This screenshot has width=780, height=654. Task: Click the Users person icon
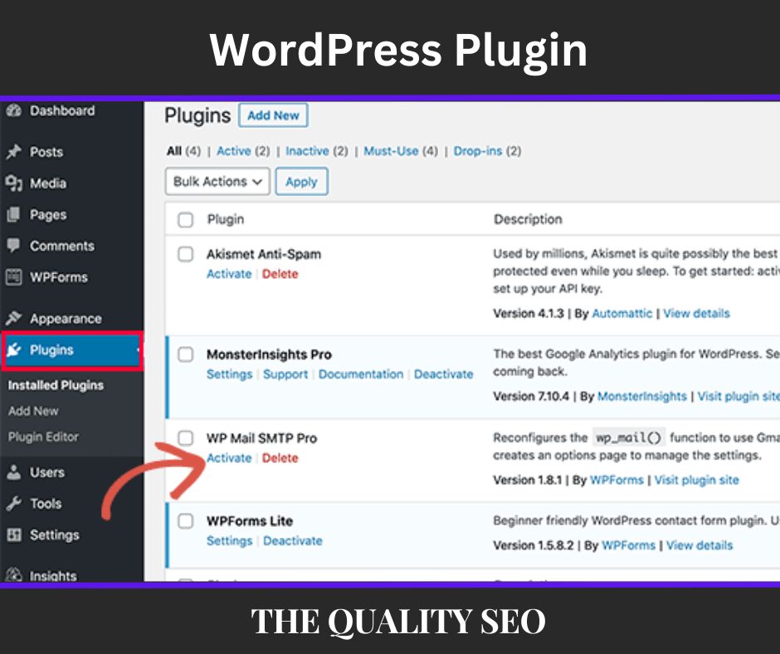click(13, 472)
